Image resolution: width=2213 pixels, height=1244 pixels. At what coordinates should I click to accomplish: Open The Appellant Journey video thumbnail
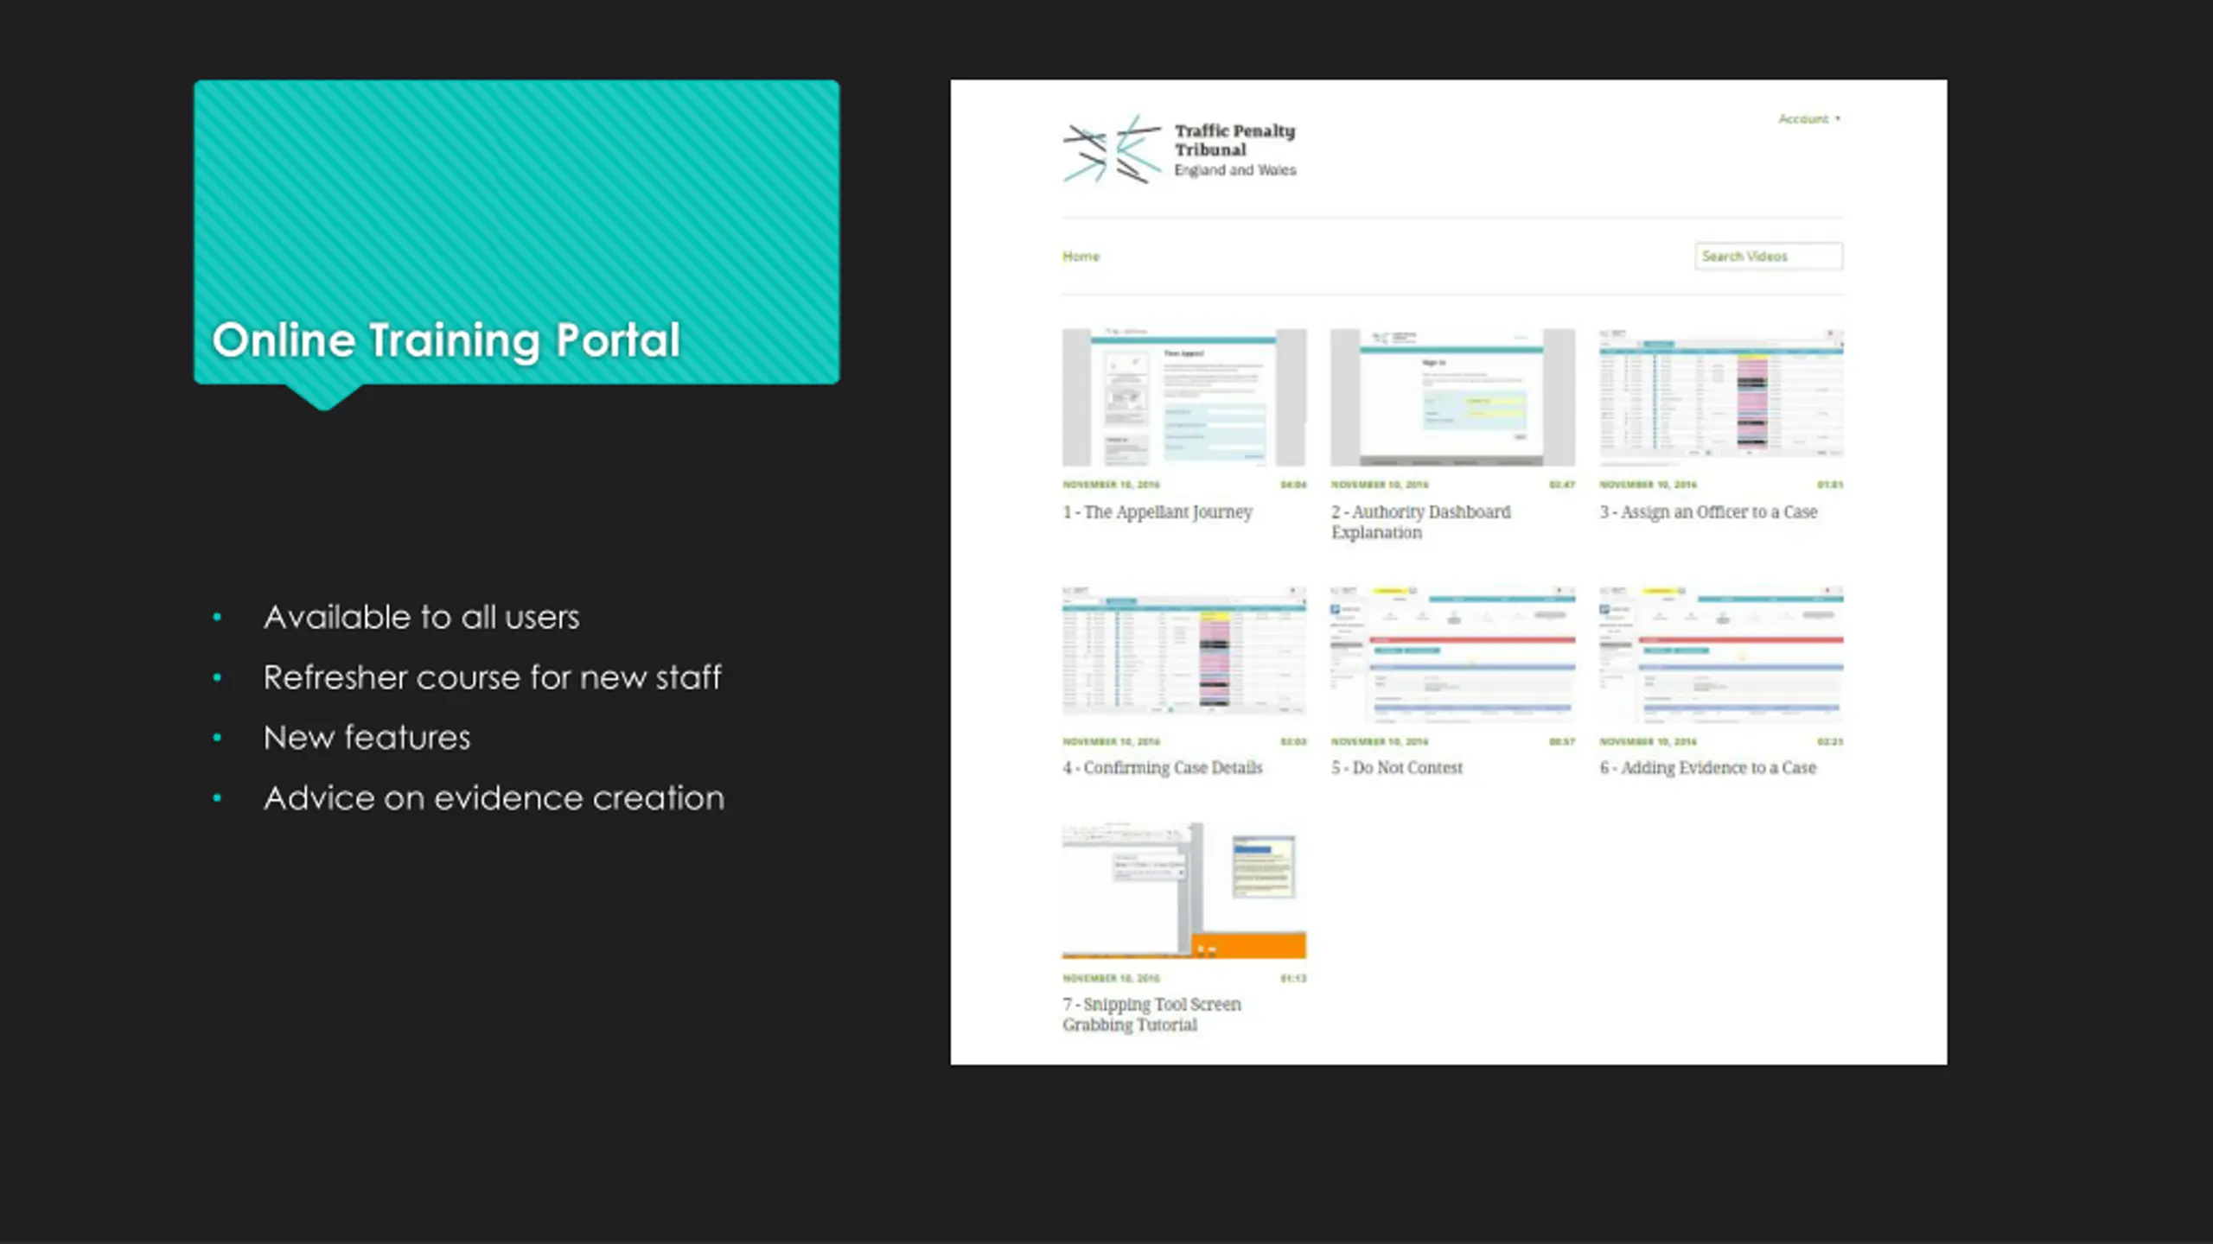1183,397
